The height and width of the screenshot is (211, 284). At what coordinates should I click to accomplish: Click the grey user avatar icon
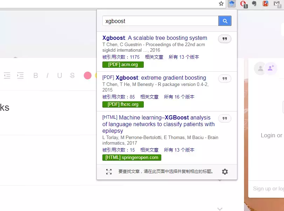tap(260, 68)
